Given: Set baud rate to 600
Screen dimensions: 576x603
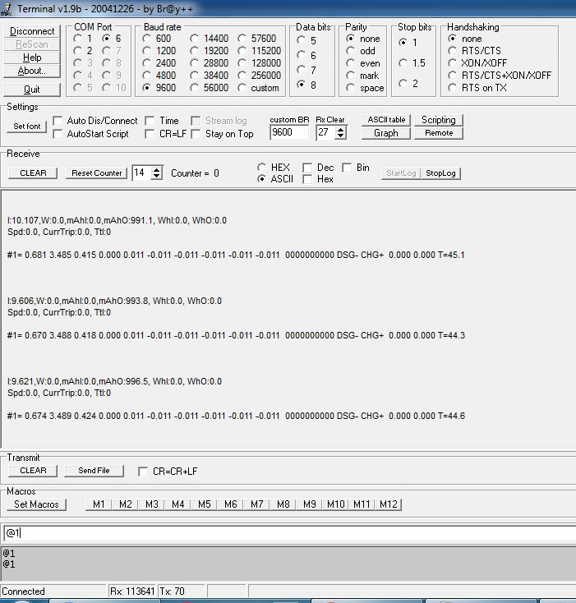Looking at the screenshot, I should pyautogui.click(x=146, y=39).
